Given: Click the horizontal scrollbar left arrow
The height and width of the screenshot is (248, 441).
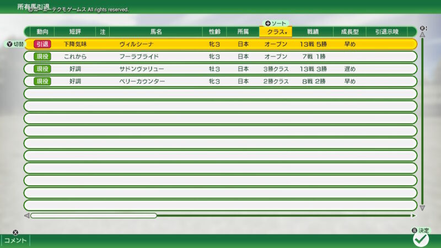Looking at the screenshot, I should [x=26, y=215].
